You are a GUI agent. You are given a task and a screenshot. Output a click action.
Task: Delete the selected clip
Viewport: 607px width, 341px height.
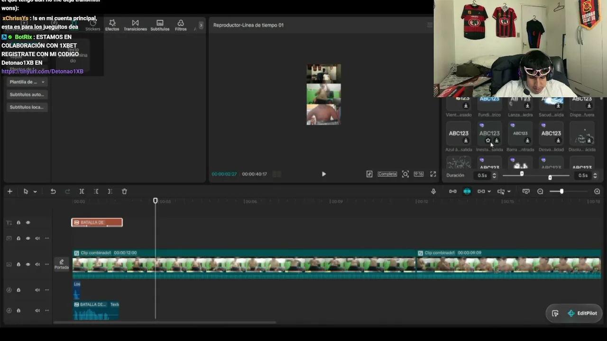pos(124,191)
